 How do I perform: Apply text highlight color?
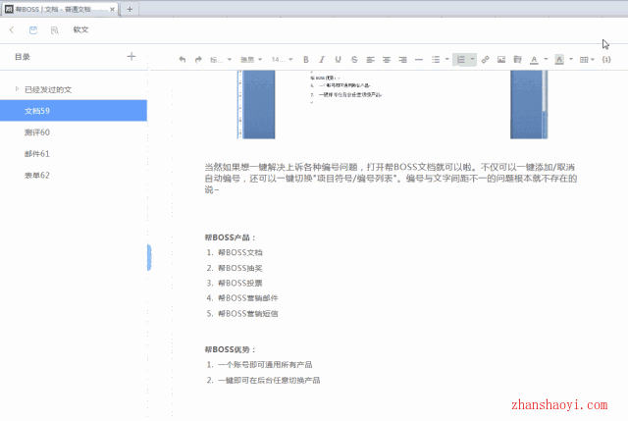[x=559, y=60]
